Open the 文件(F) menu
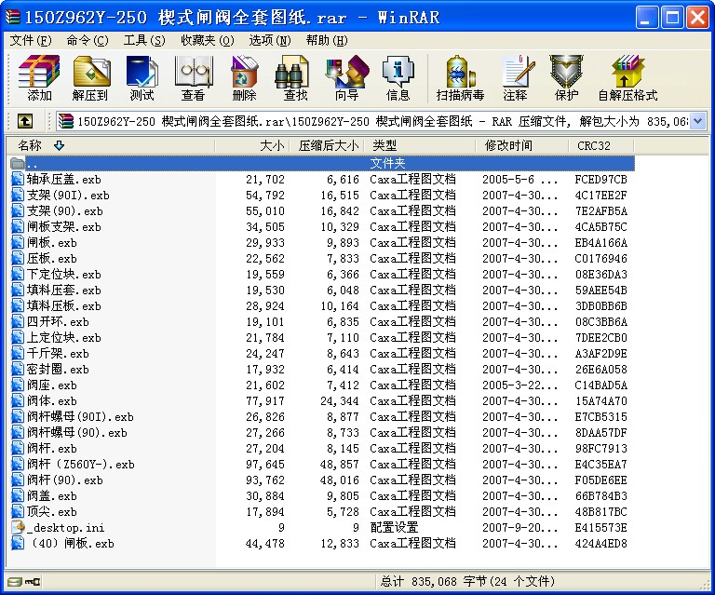The height and width of the screenshot is (595, 715). click(31, 40)
